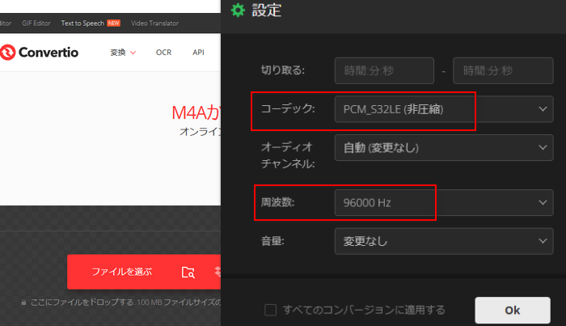Open the 周波数 dropdown showing 96000 Hz
The height and width of the screenshot is (326, 566).
pos(444,202)
